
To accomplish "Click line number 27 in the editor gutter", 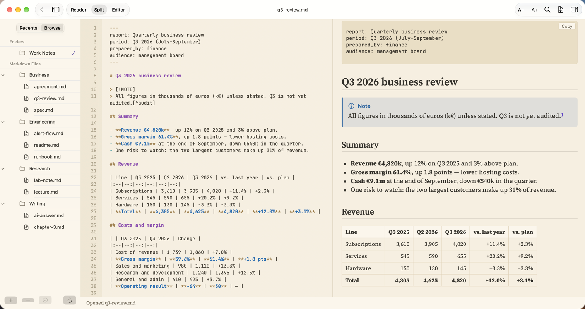I will (94, 211).
